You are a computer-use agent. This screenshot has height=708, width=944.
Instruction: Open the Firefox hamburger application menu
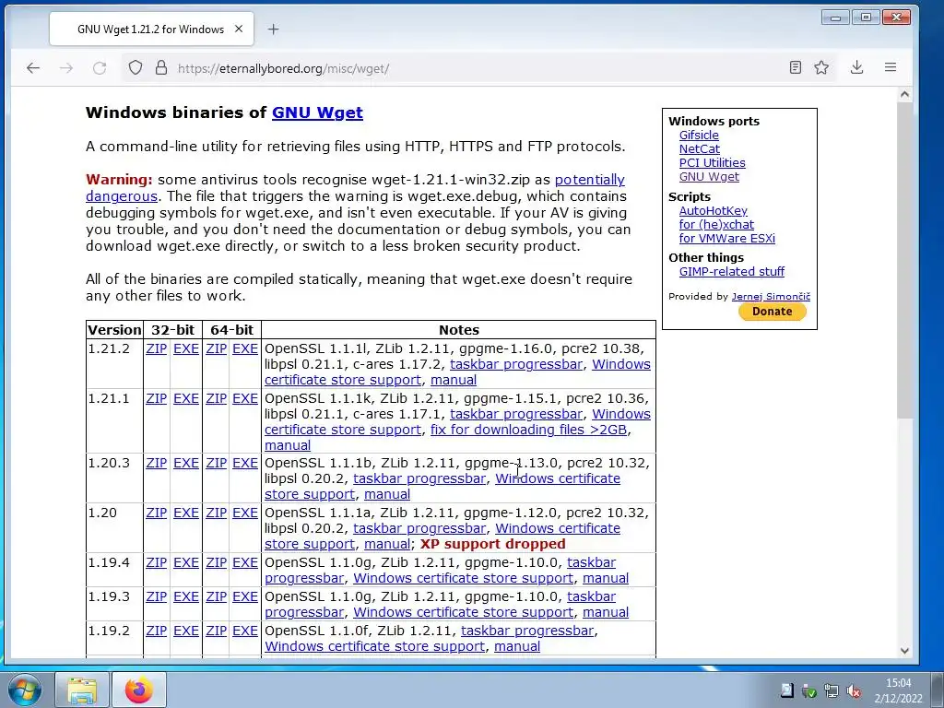(891, 67)
